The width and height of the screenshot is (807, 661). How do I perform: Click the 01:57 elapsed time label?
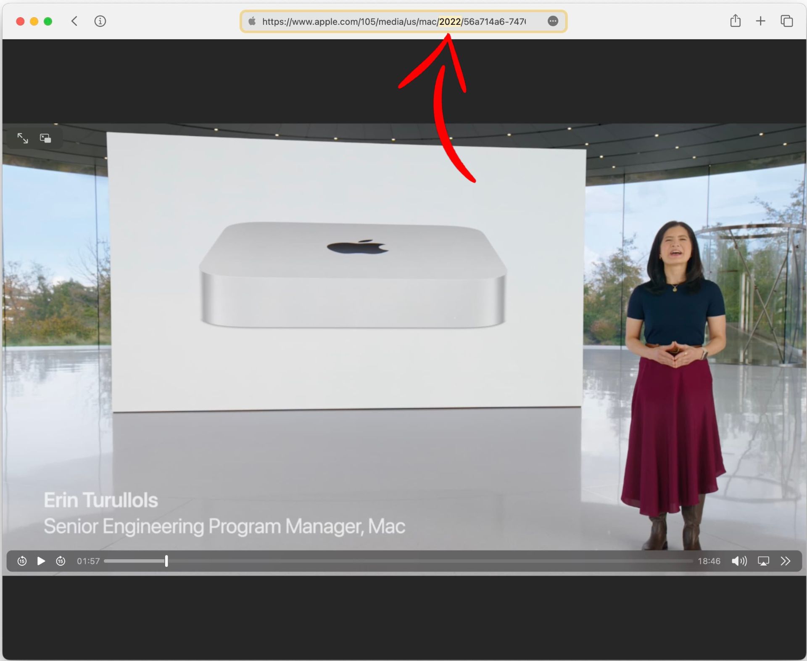[x=88, y=561]
